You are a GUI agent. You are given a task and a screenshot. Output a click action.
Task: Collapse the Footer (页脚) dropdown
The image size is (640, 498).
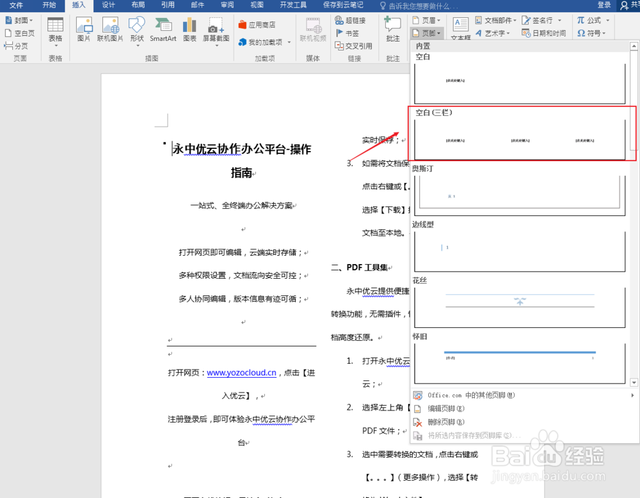coord(426,33)
